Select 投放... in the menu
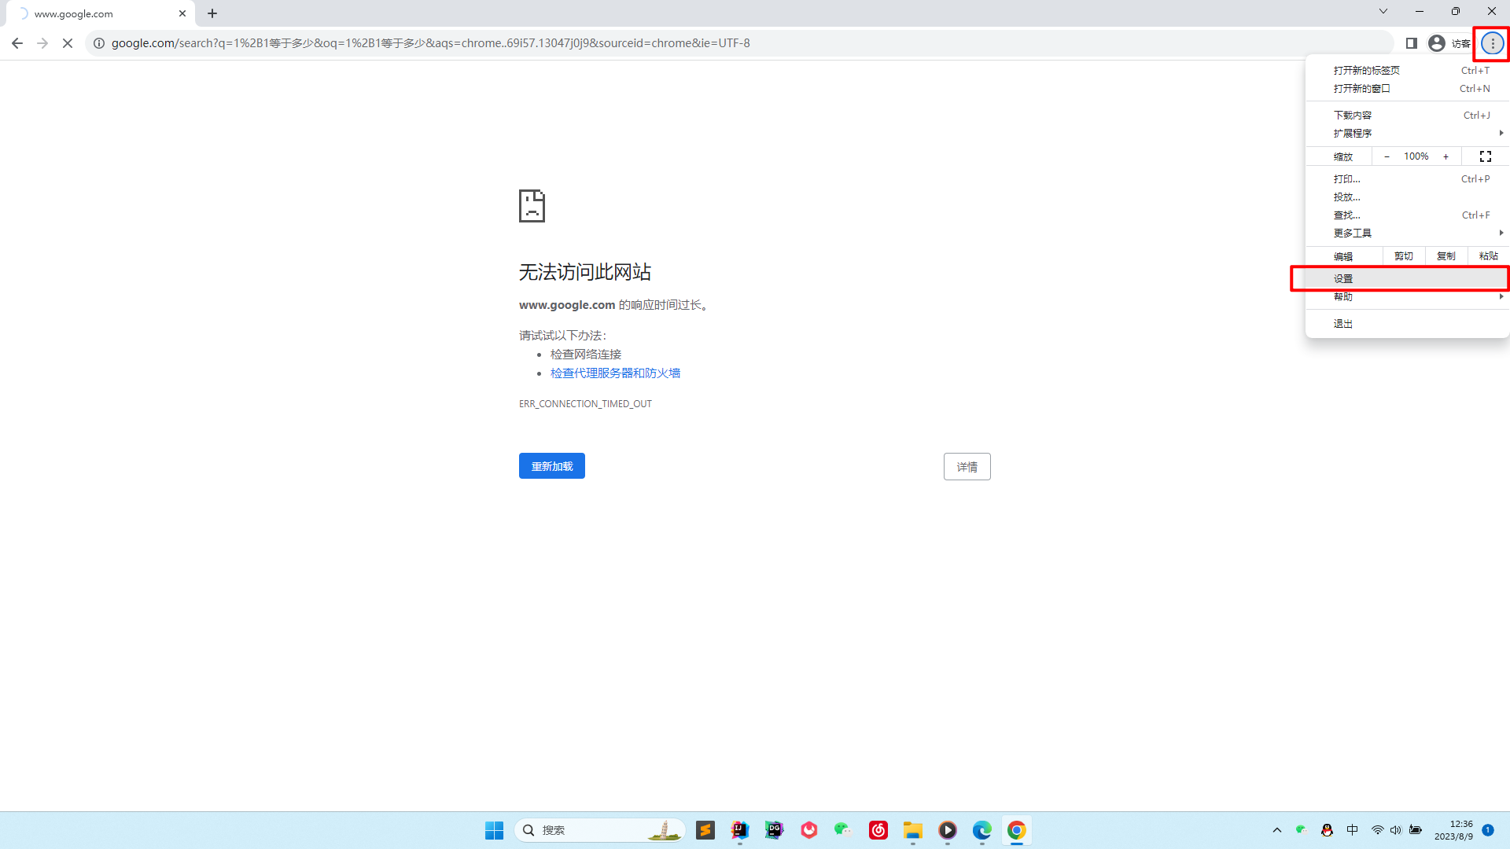 click(1408, 197)
